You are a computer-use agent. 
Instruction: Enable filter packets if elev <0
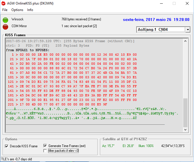coord(45,151)
